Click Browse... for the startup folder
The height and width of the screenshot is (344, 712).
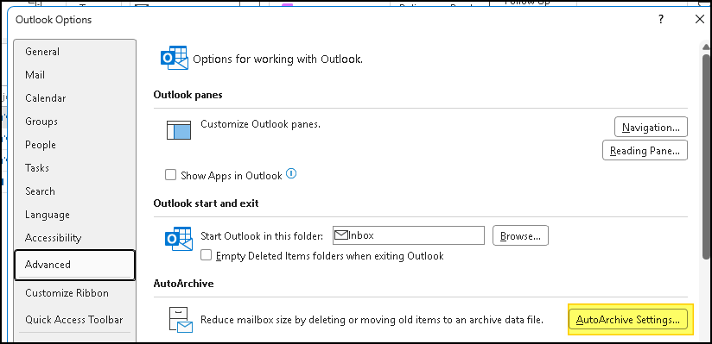click(x=520, y=235)
